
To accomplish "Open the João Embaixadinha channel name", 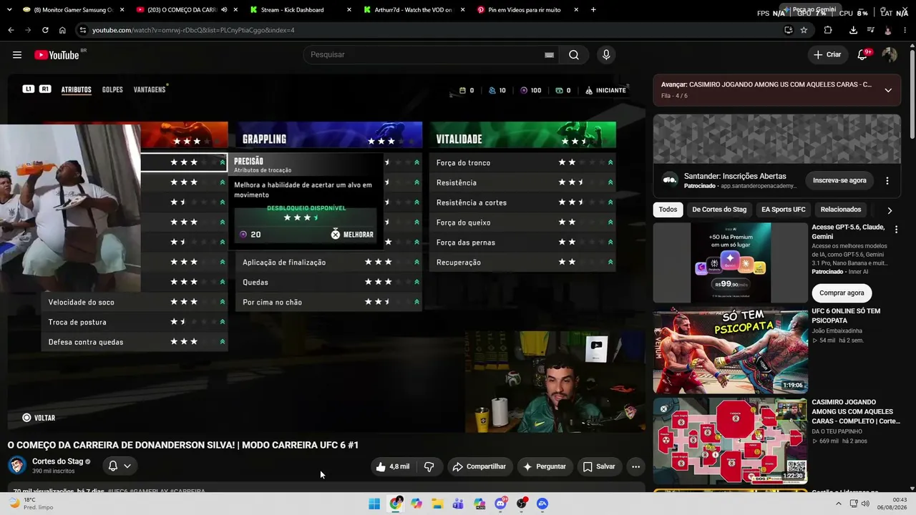I will coord(837,330).
